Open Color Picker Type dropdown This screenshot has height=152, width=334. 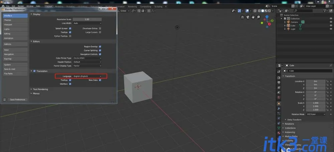coord(87,58)
